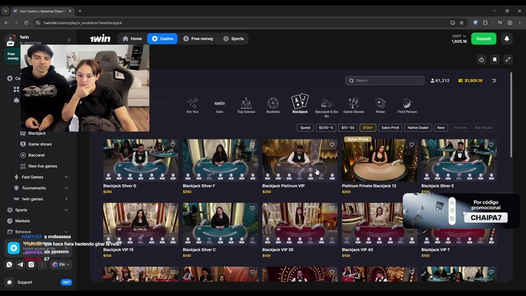Viewport: 526px width, 296px height.
Task: Open Telegram icon in sidebar footer
Action: 20,264
